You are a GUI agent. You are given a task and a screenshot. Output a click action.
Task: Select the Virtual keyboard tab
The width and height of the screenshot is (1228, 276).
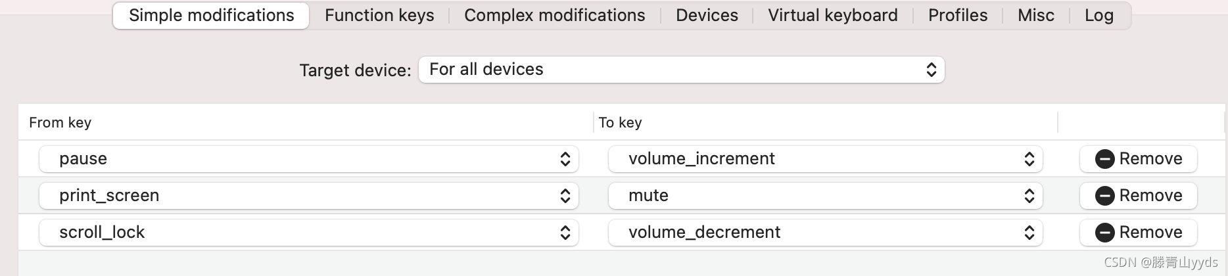pos(832,16)
